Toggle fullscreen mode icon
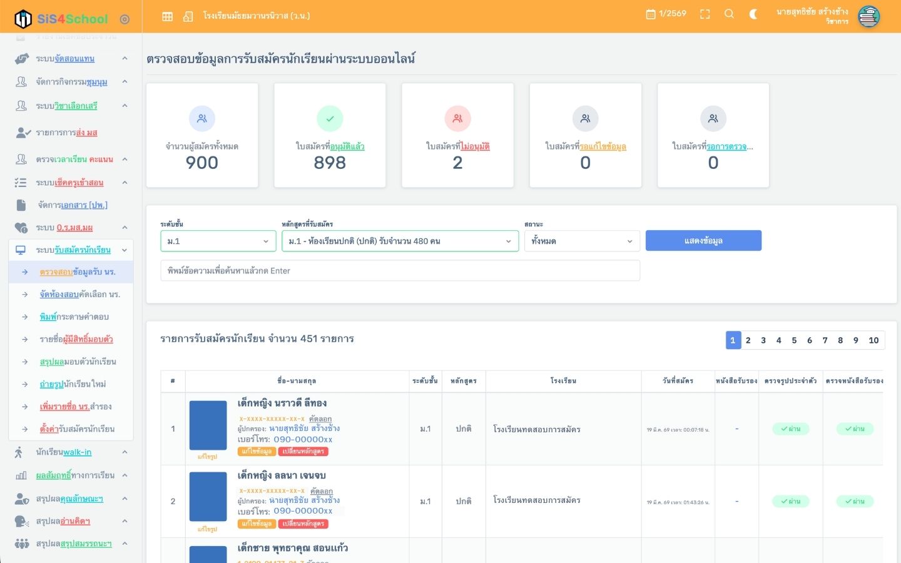The height and width of the screenshot is (563, 901). (705, 14)
